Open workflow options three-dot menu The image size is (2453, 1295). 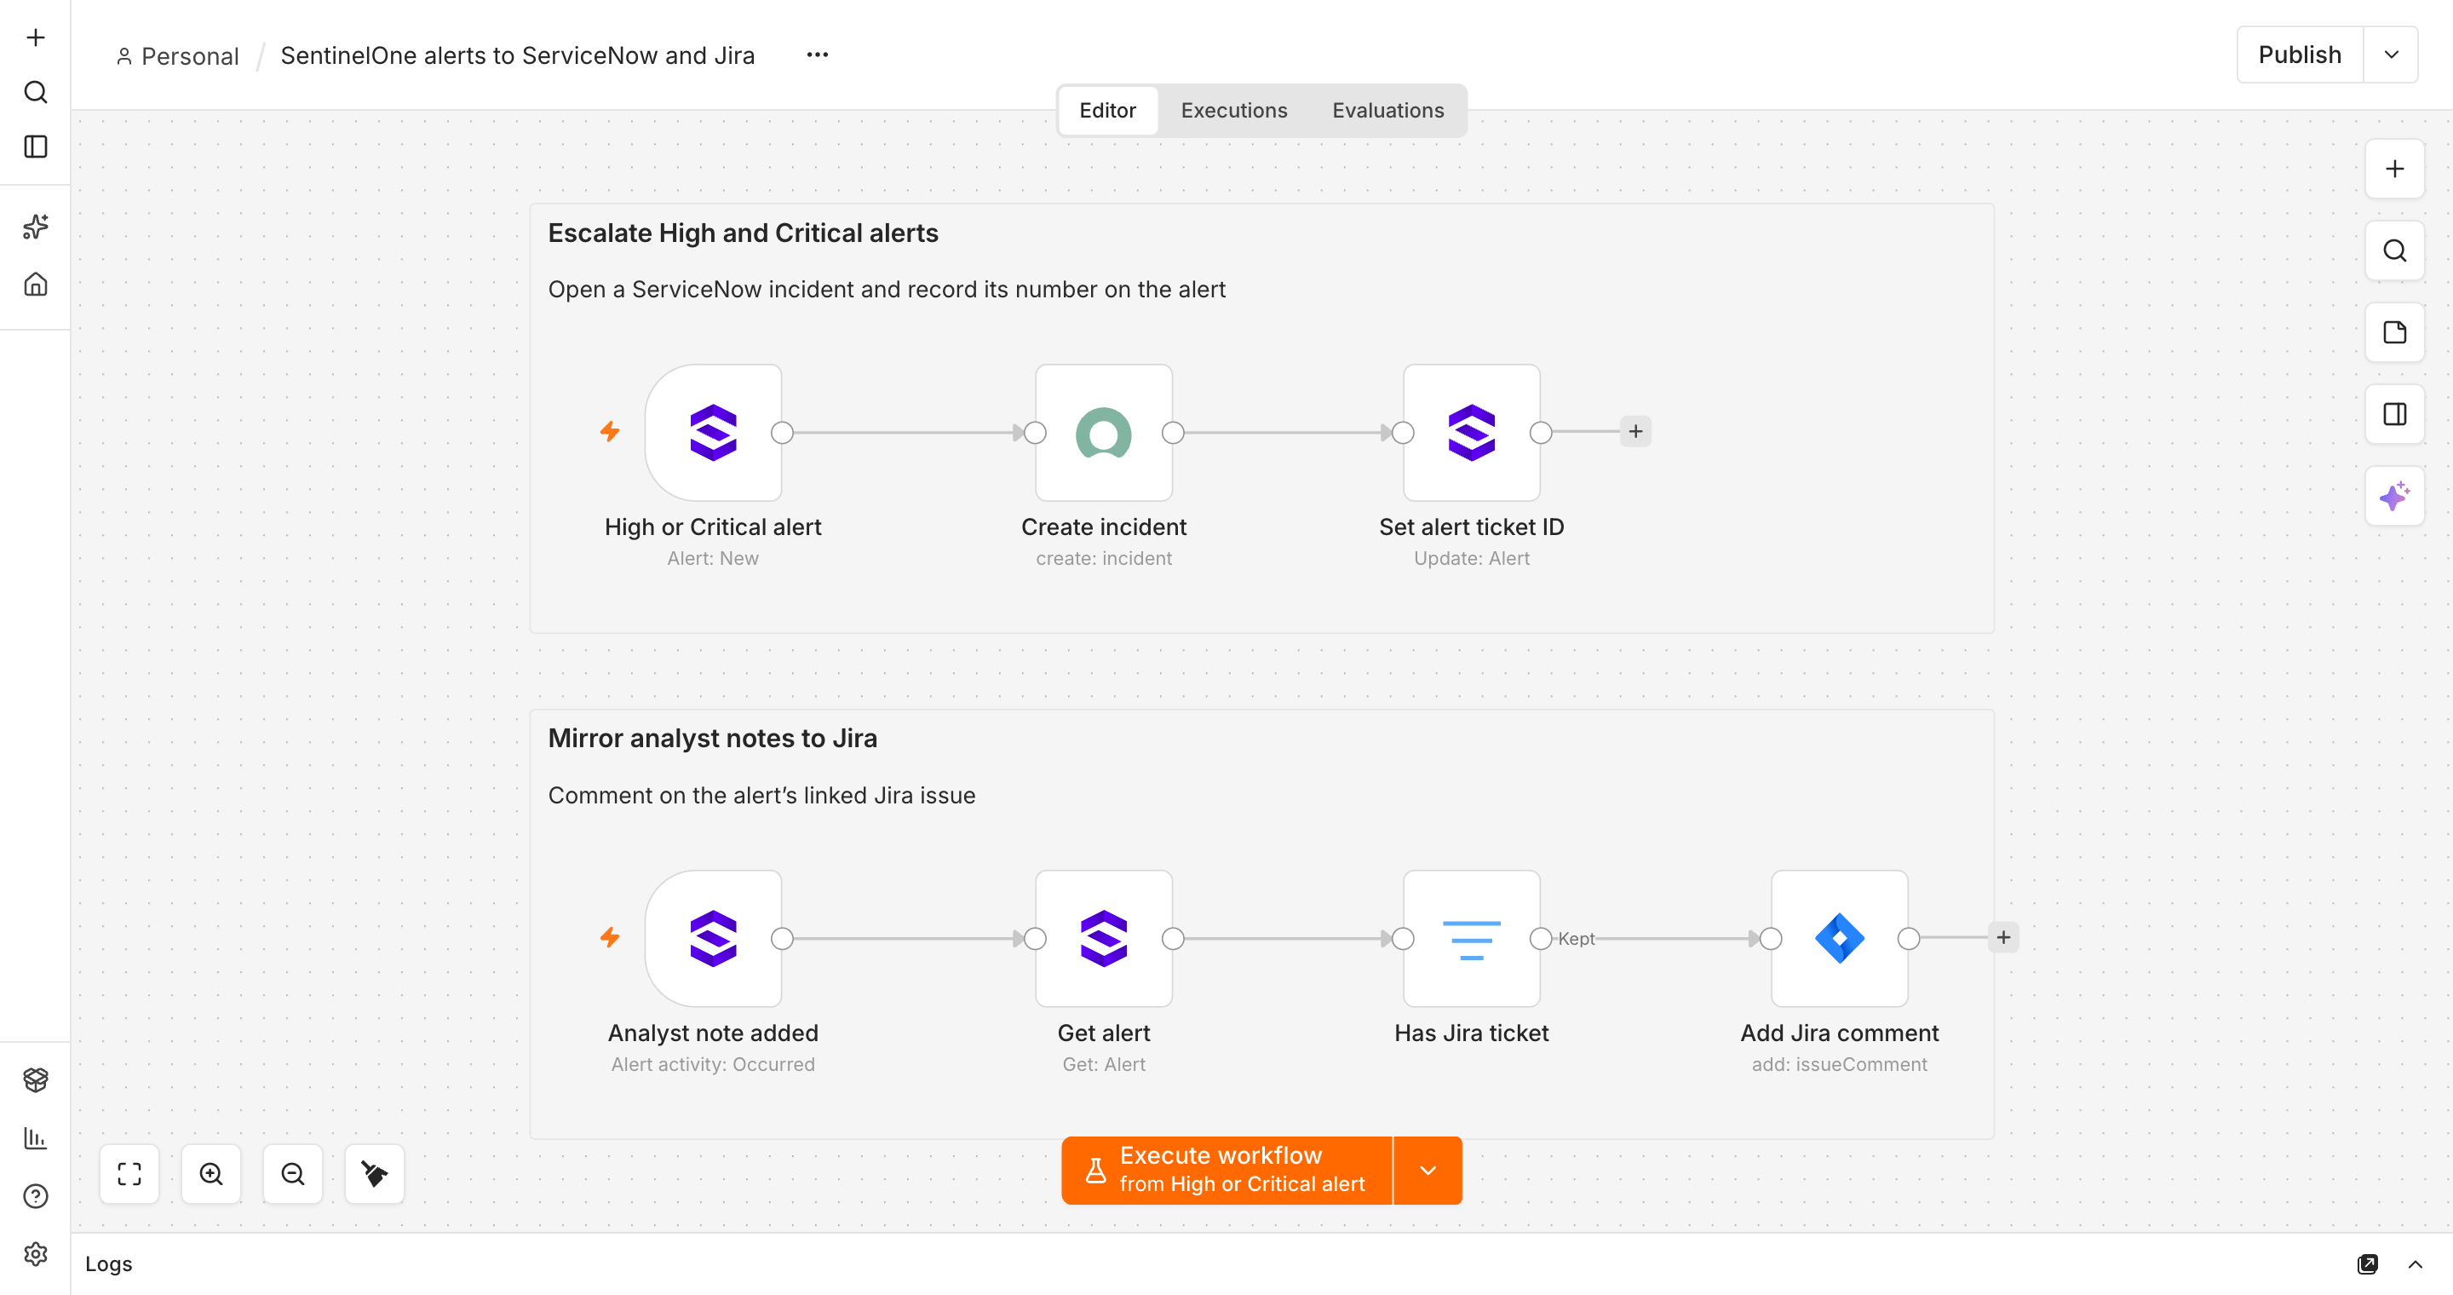click(817, 55)
